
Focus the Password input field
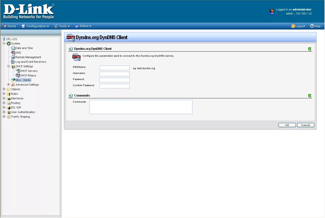pos(115,80)
